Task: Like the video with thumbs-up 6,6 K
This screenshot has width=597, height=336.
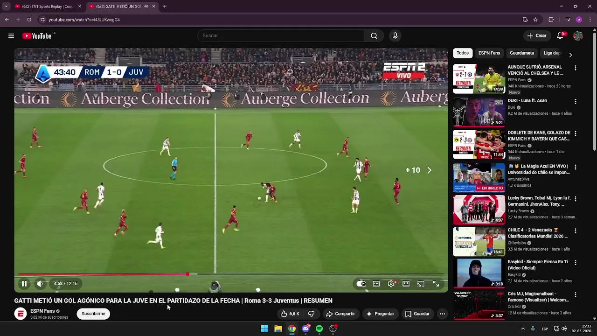Action: (x=290, y=314)
